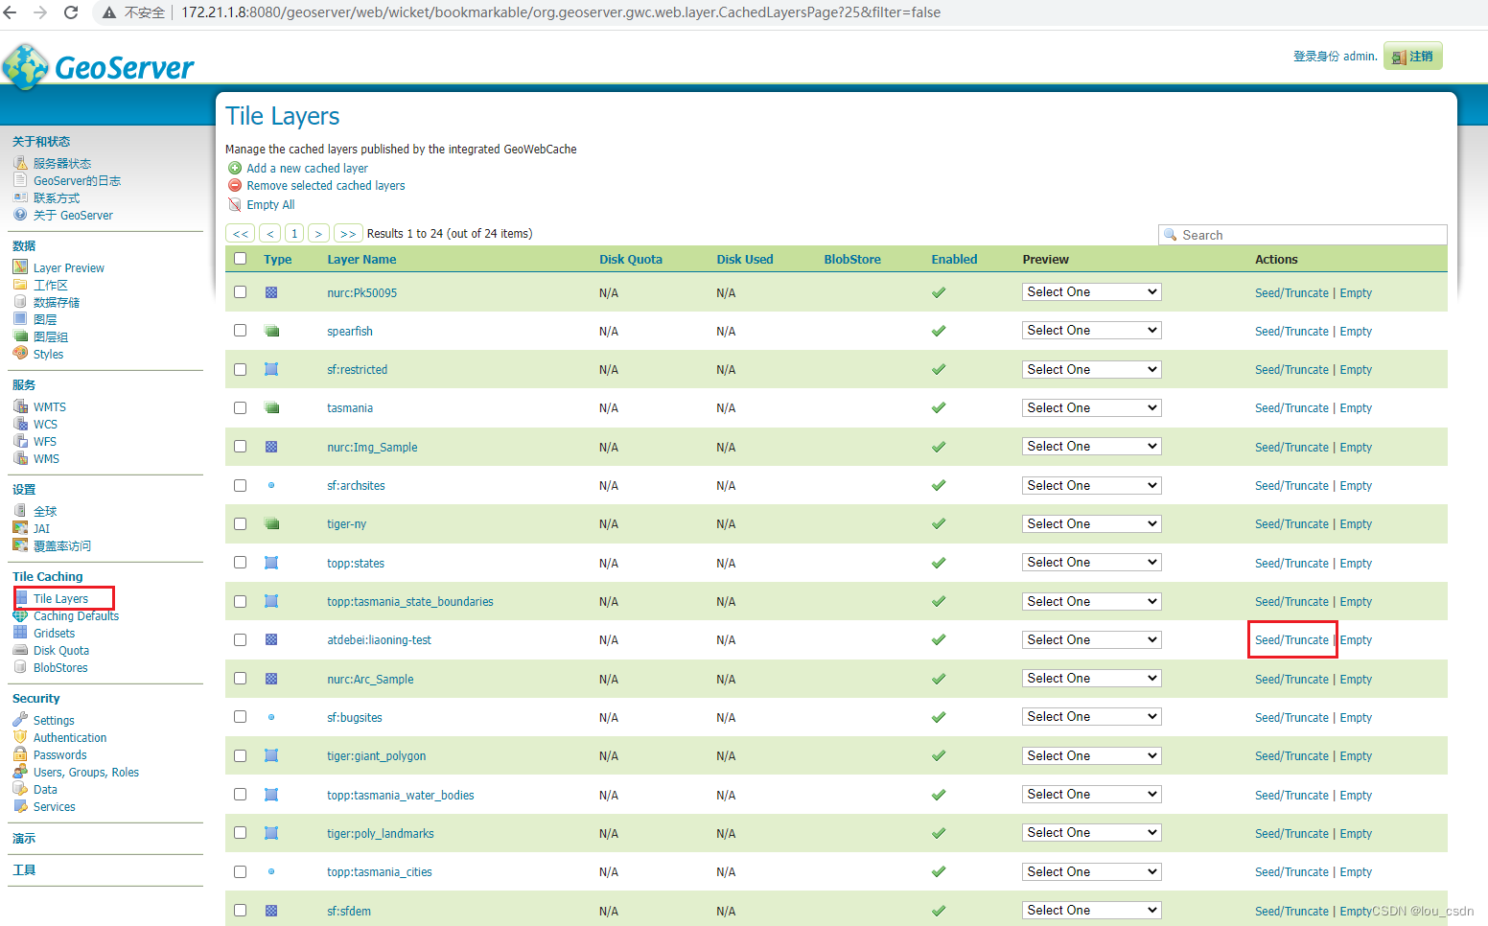
Task: Click raster type icon for nurc:Pk50095
Action: (271, 292)
